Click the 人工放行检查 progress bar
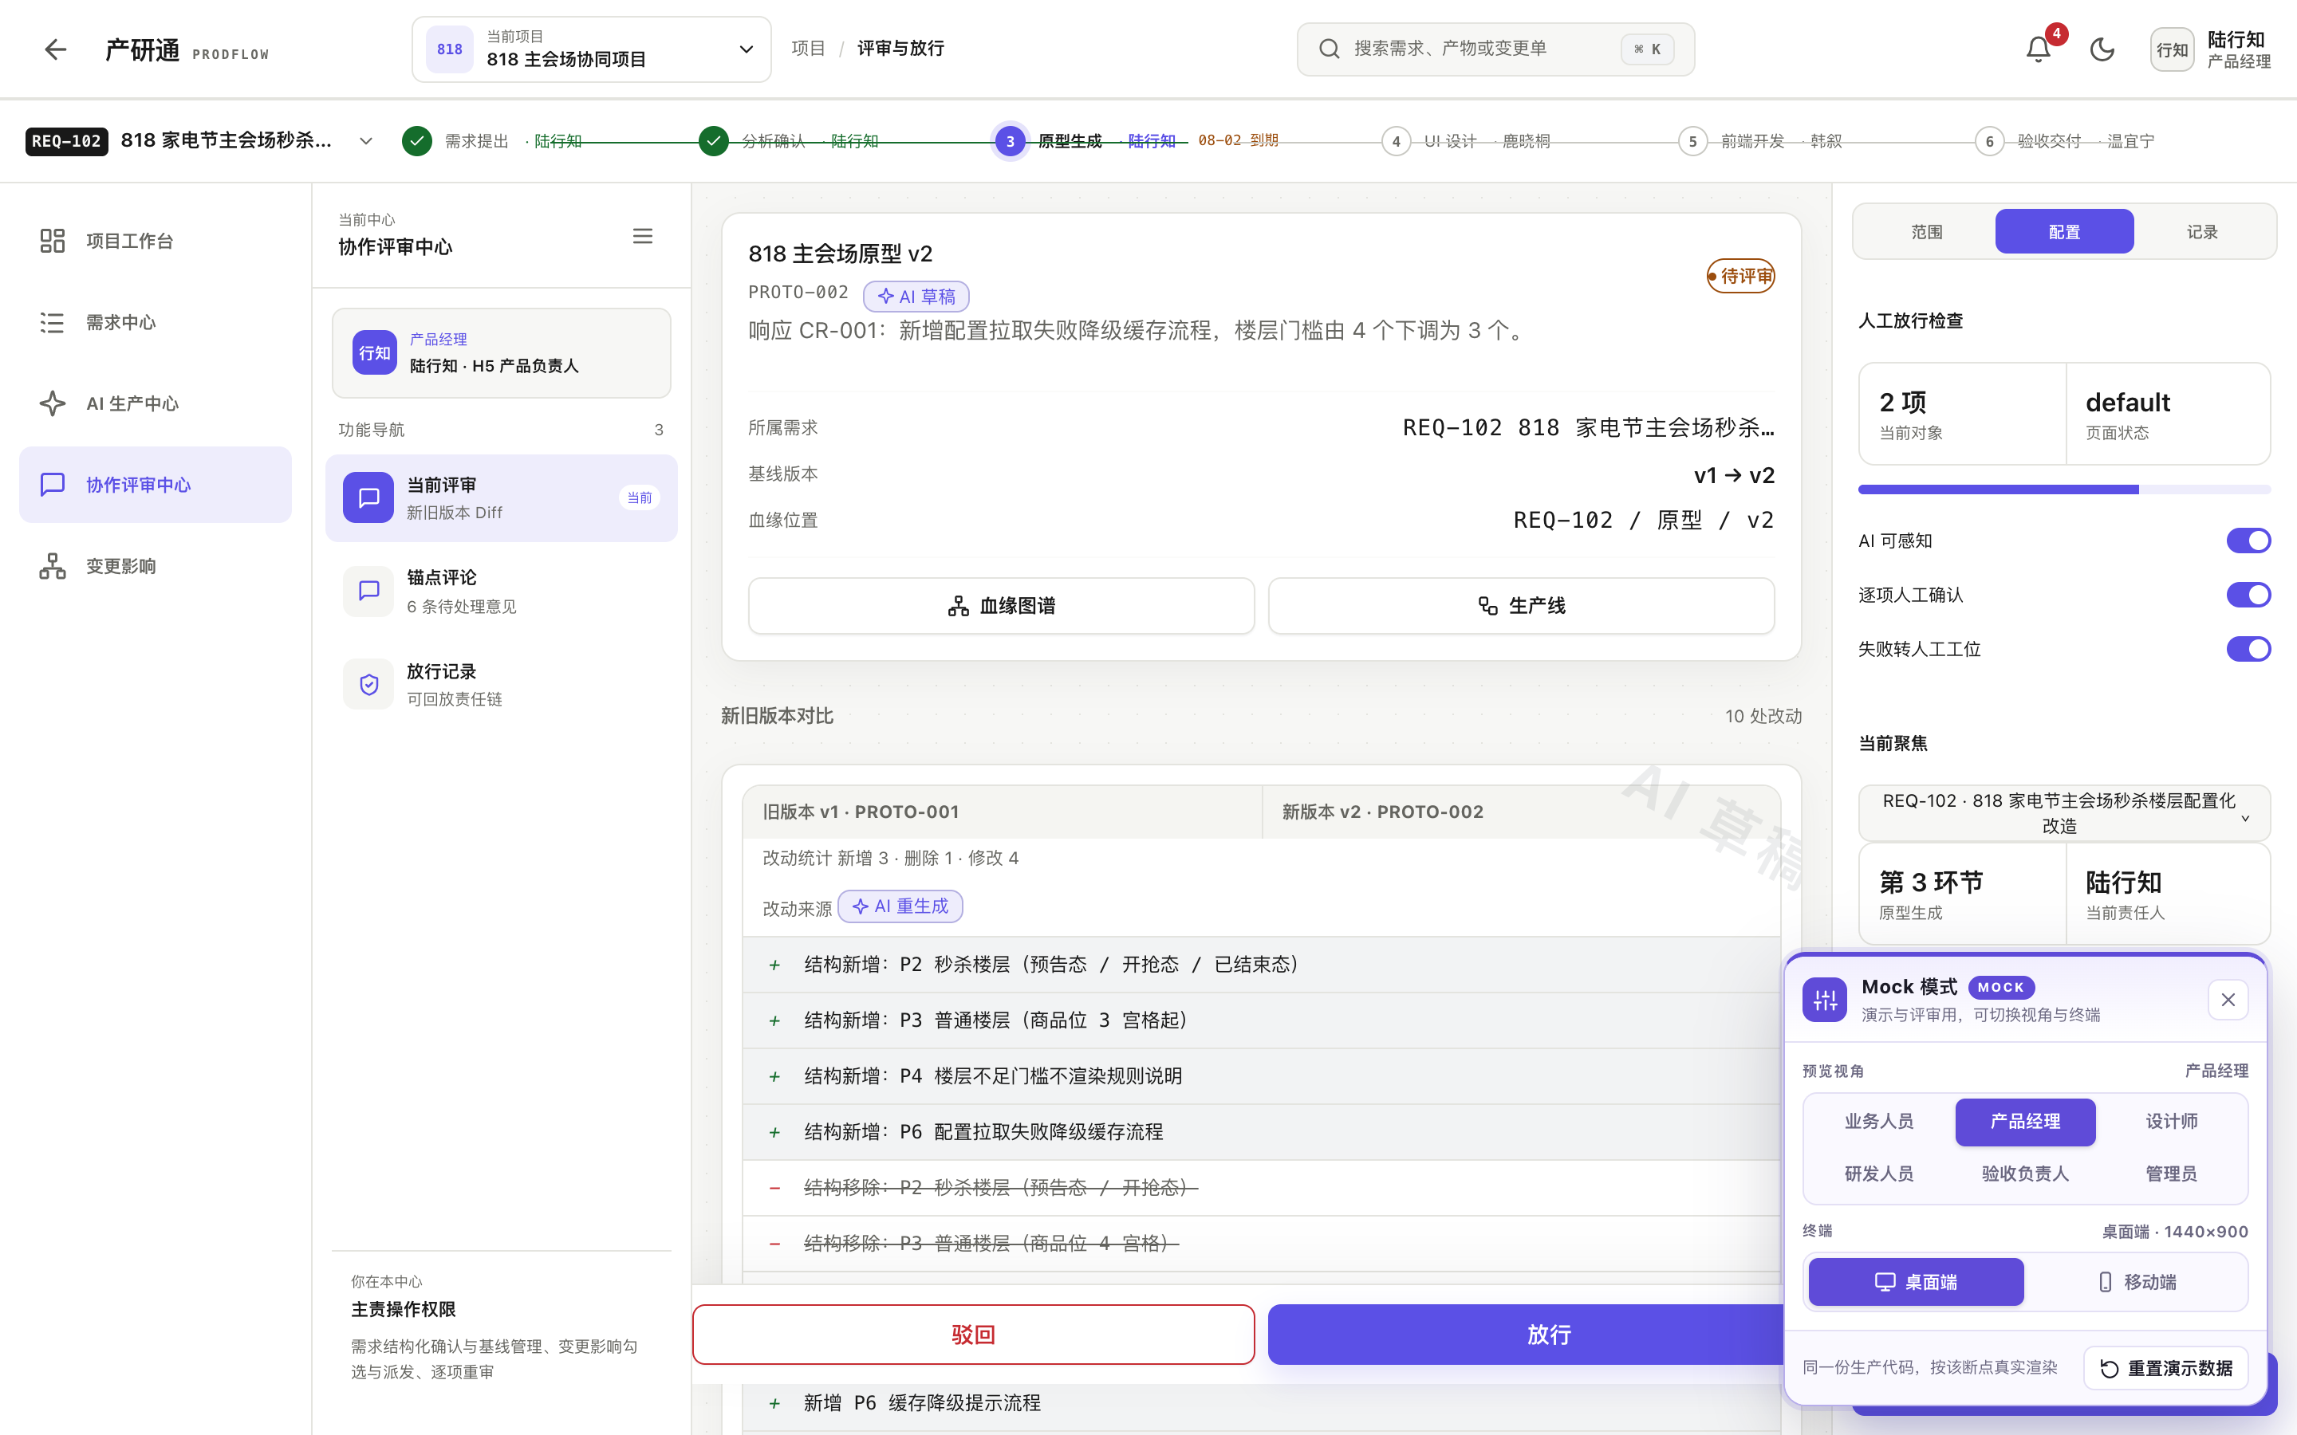Viewport: 2297px width, 1435px height. 2064,489
